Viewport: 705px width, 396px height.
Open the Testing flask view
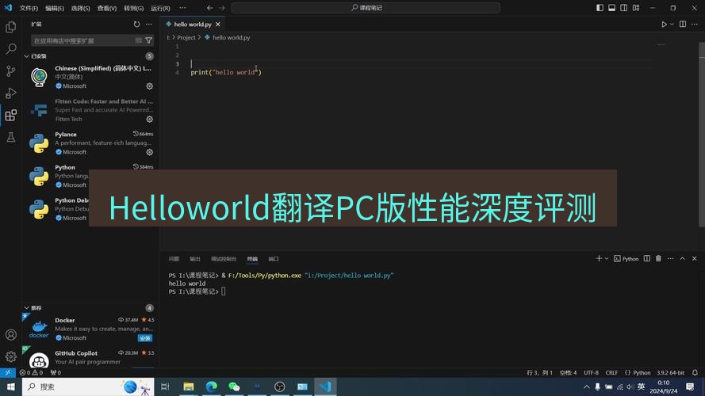[x=11, y=137]
